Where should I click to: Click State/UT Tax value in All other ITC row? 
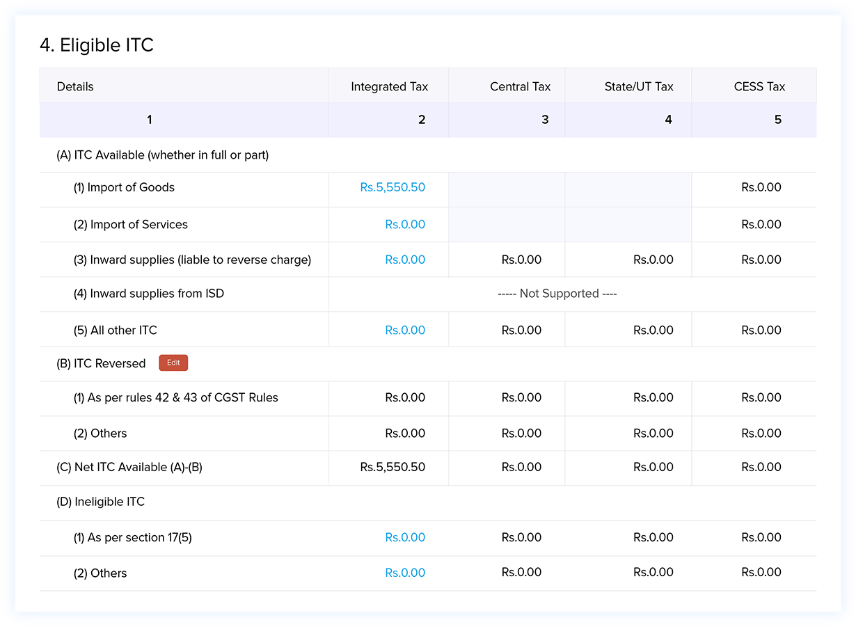pos(653,330)
